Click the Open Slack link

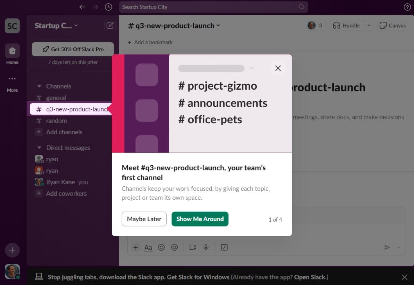click(310, 277)
